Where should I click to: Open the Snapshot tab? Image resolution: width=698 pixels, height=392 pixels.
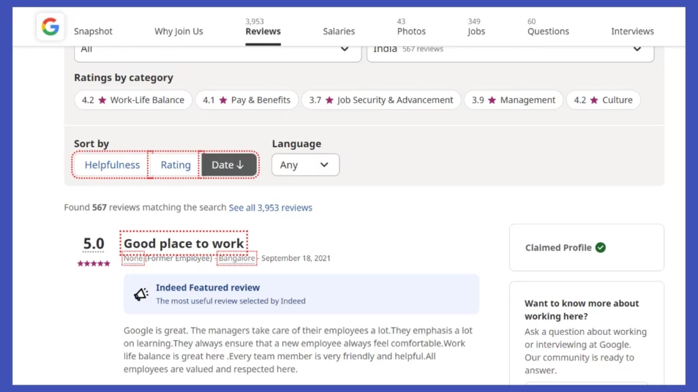[x=93, y=31]
